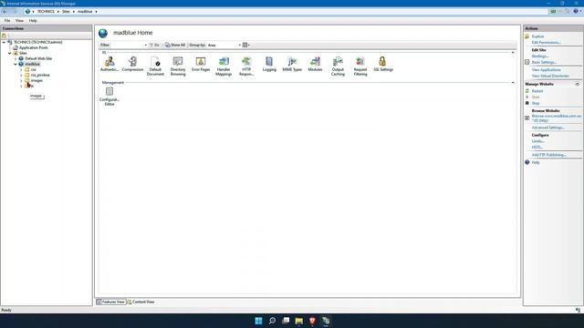Open the Modules feature
The height and width of the screenshot is (328, 584).
click(x=315, y=64)
